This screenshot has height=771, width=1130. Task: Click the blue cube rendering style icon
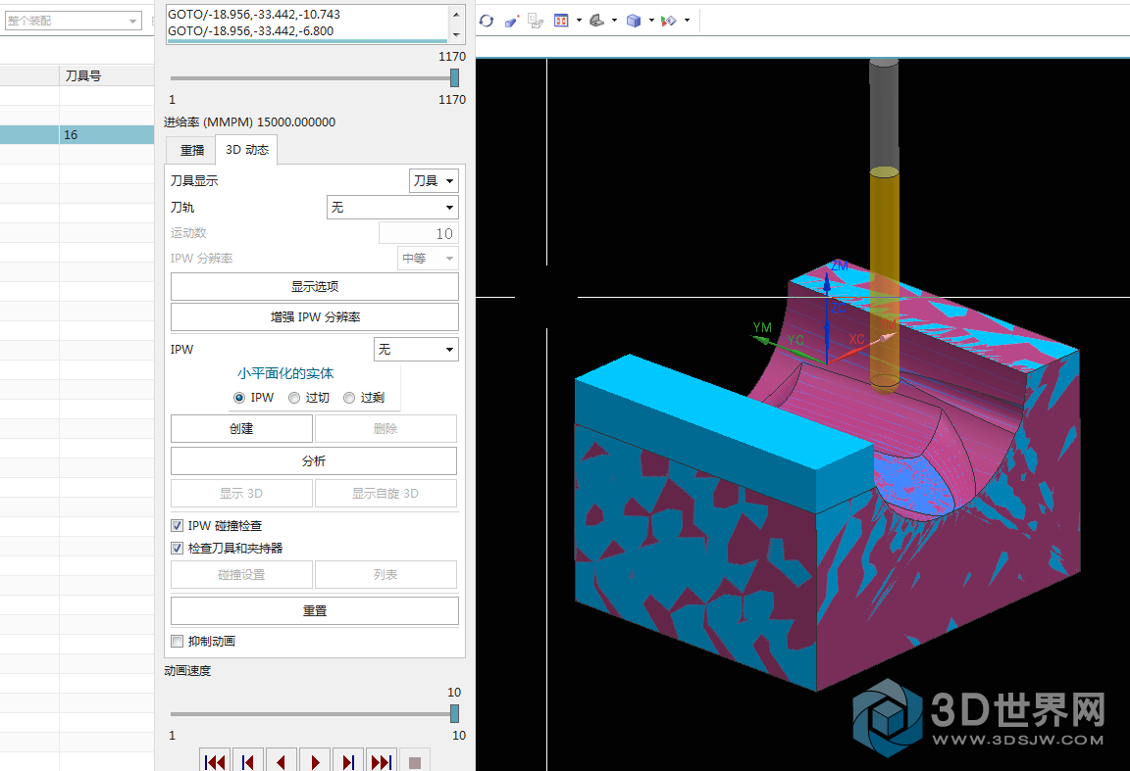point(634,21)
